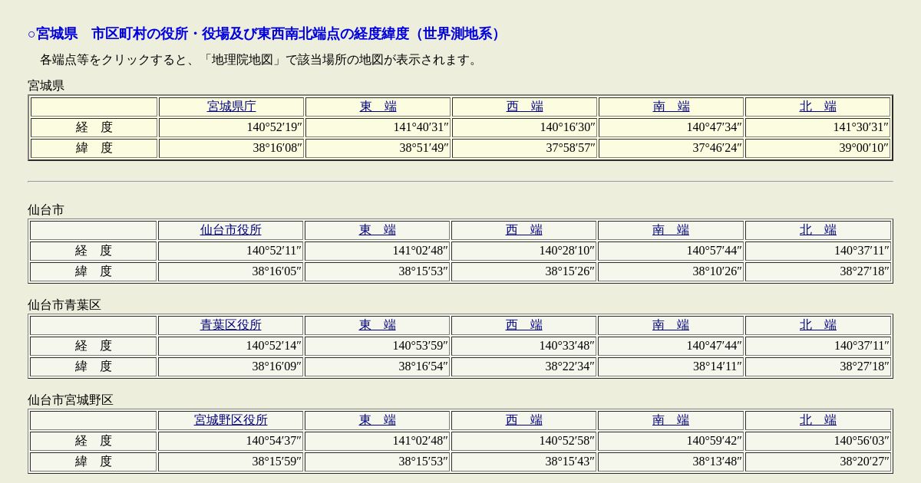
Task: Select 仙台市 south end latitude 38°10′26″
Action: pos(717,271)
